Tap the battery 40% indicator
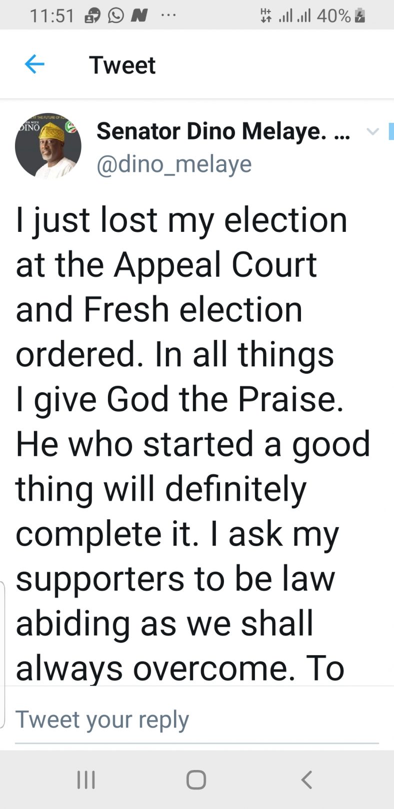 click(x=341, y=16)
